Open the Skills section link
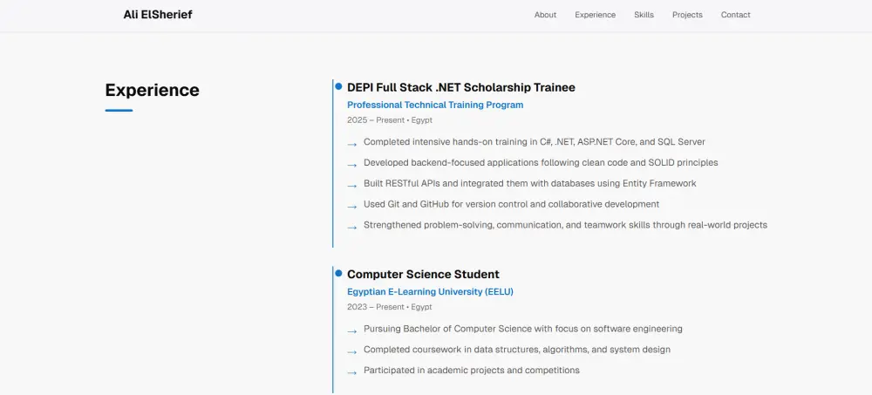The image size is (872, 395). pos(644,15)
